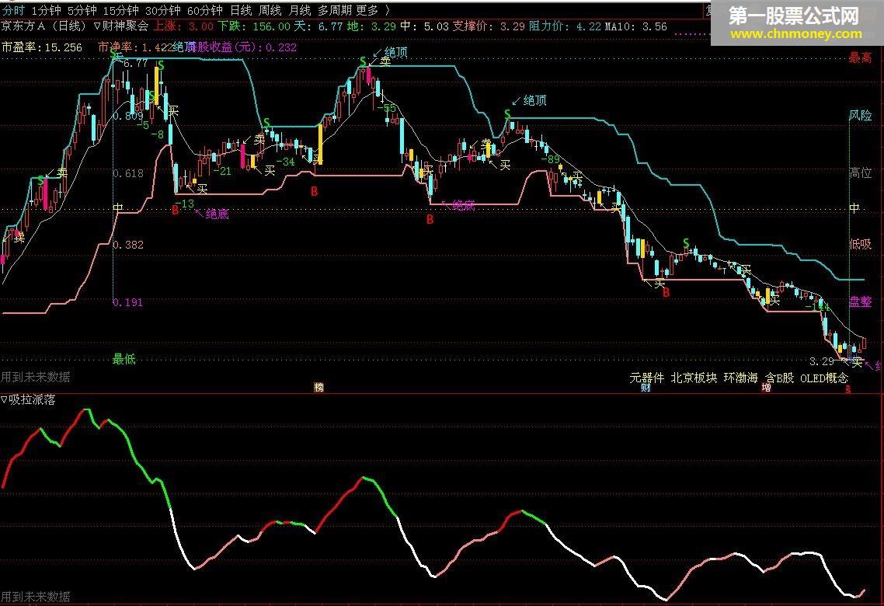The width and height of the screenshot is (884, 606).
Task: Select the 15分钟 period tab
Action: pos(120,10)
